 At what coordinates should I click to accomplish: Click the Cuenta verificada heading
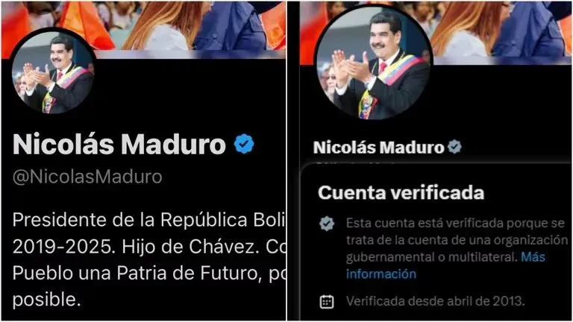coord(401,192)
